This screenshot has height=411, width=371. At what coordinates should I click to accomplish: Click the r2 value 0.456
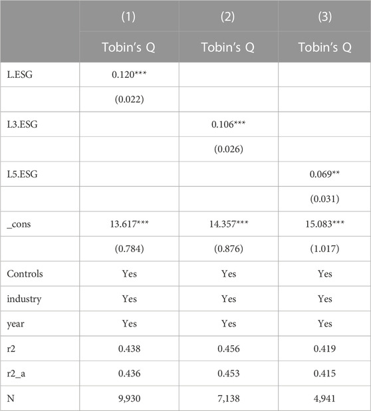point(229,348)
